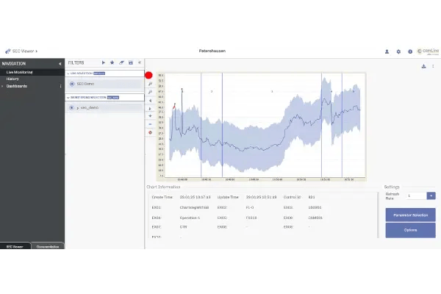Image resolution: width=441 pixels, height=294 pixels.
Task: Select the sec_demo monitoring radio option
Action: pos(72,107)
